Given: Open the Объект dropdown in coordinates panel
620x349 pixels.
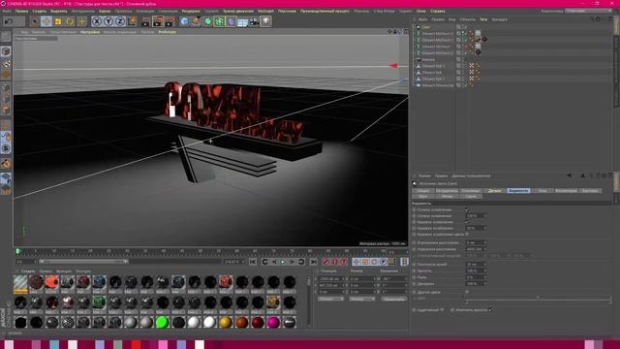Looking at the screenshot, I should tap(330, 300).
